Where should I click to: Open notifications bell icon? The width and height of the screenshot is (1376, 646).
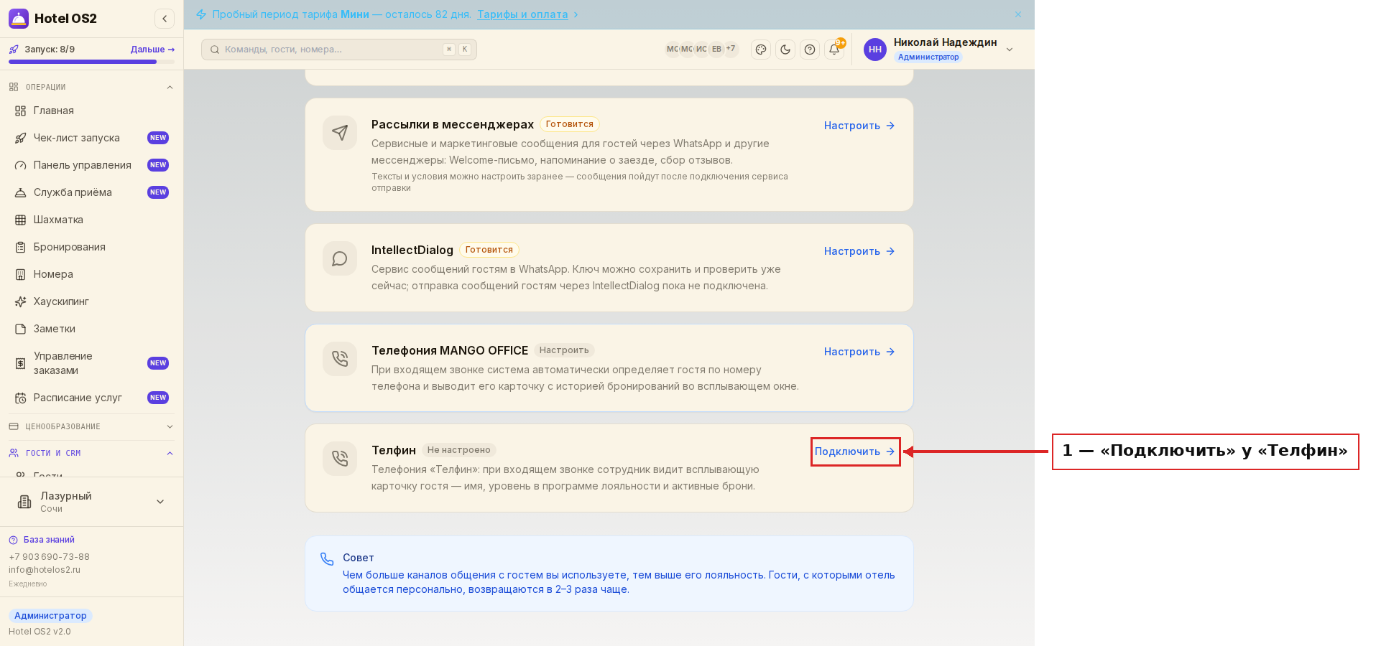point(834,50)
